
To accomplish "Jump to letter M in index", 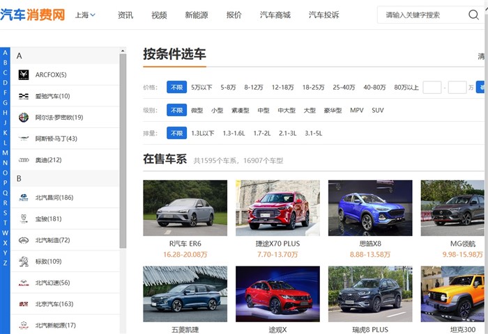I will tap(5, 152).
